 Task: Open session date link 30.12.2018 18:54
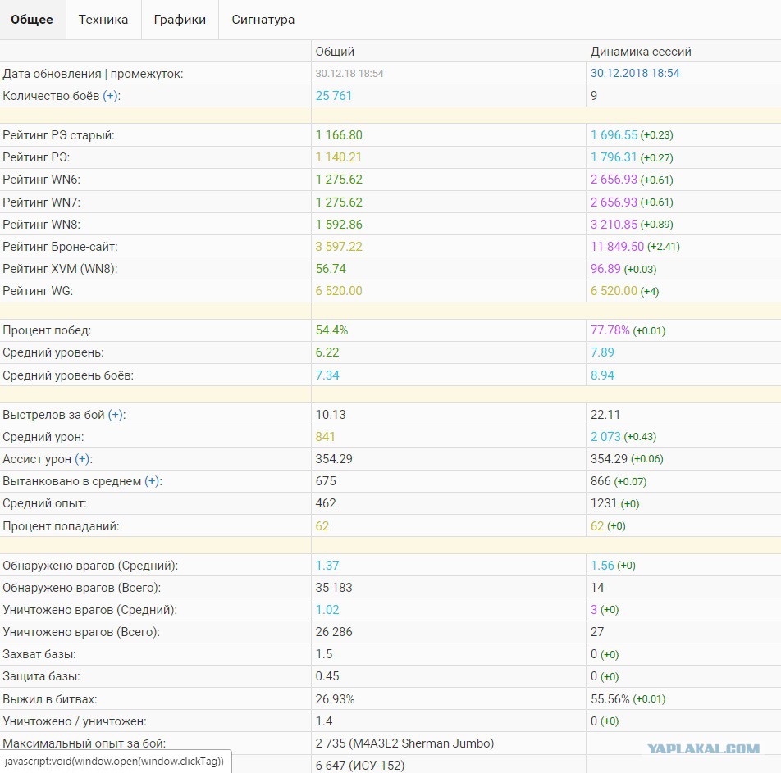[x=635, y=73]
